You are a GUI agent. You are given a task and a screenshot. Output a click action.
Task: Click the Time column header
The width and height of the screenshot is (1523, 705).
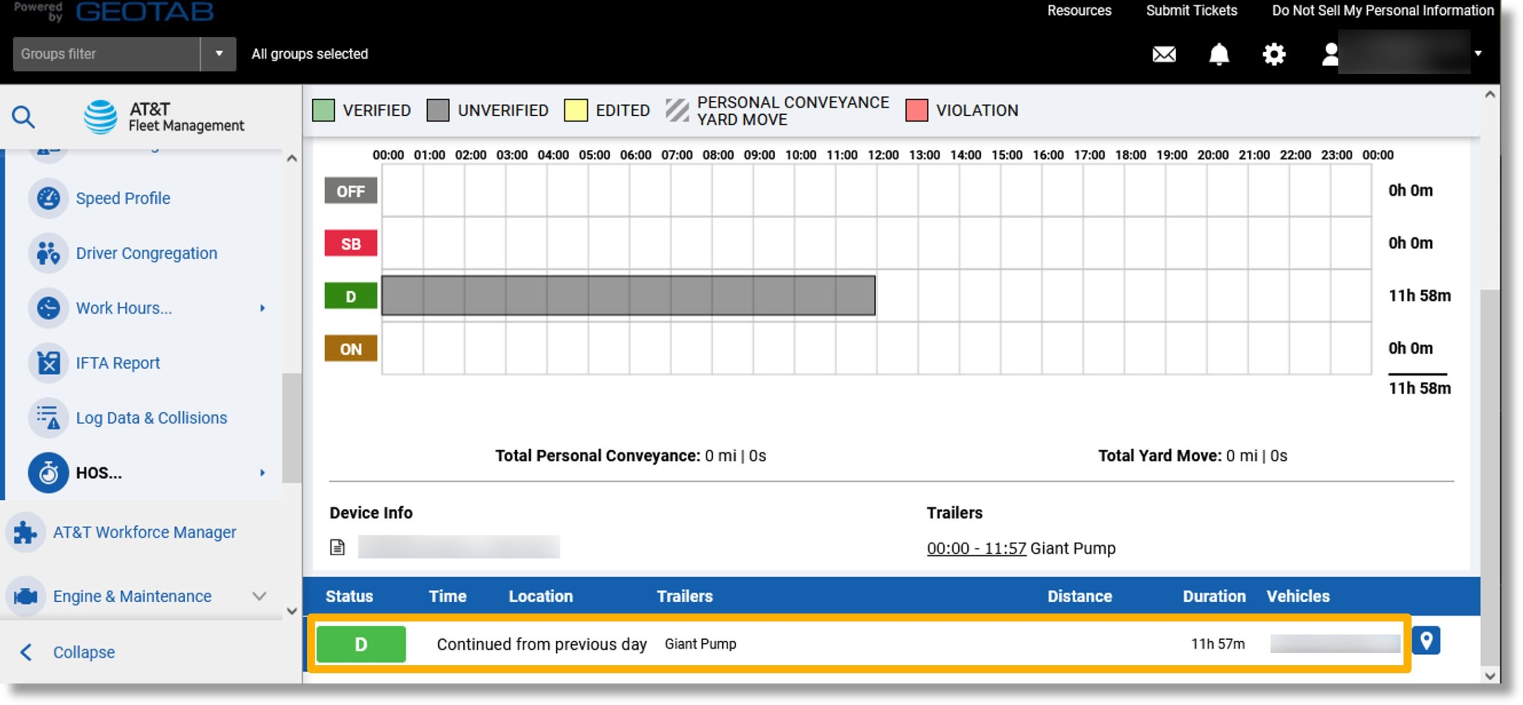click(447, 596)
